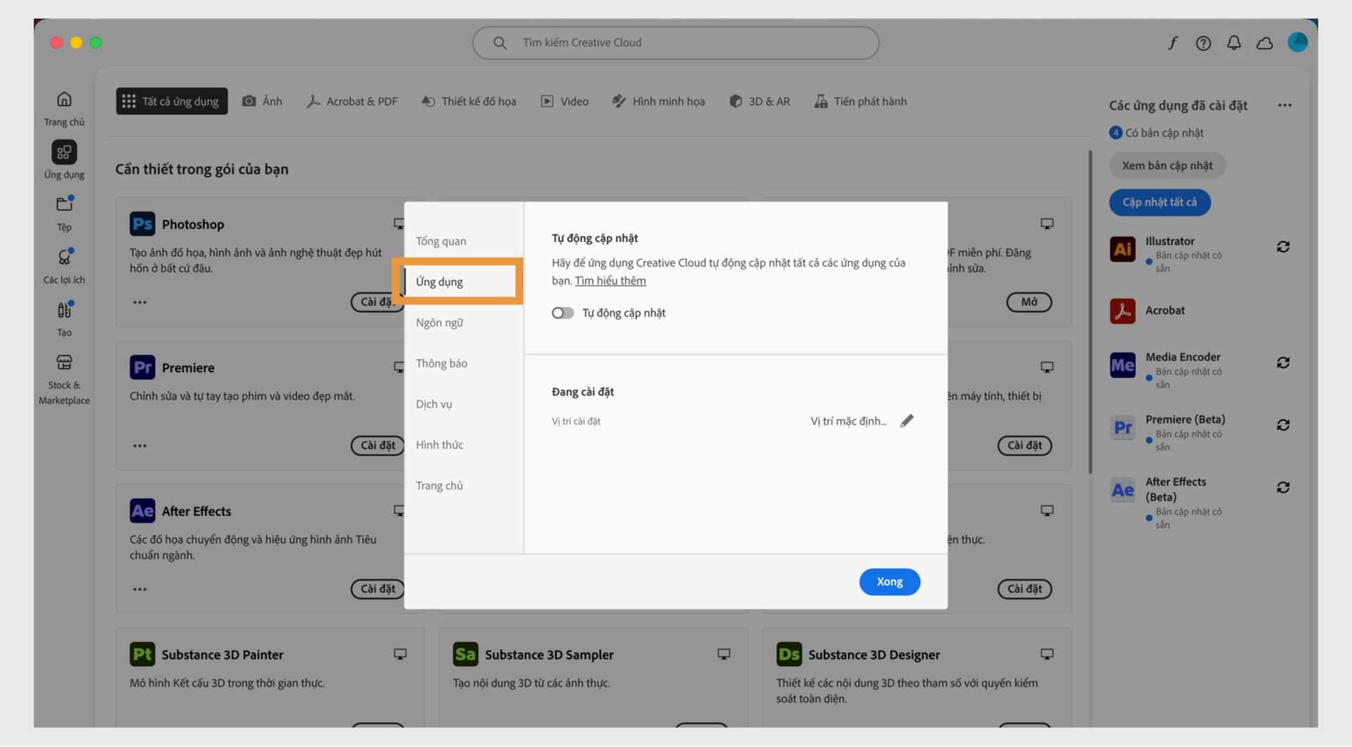Open Các lợi ích sidebar icon
The image size is (1352, 747).
[64, 257]
